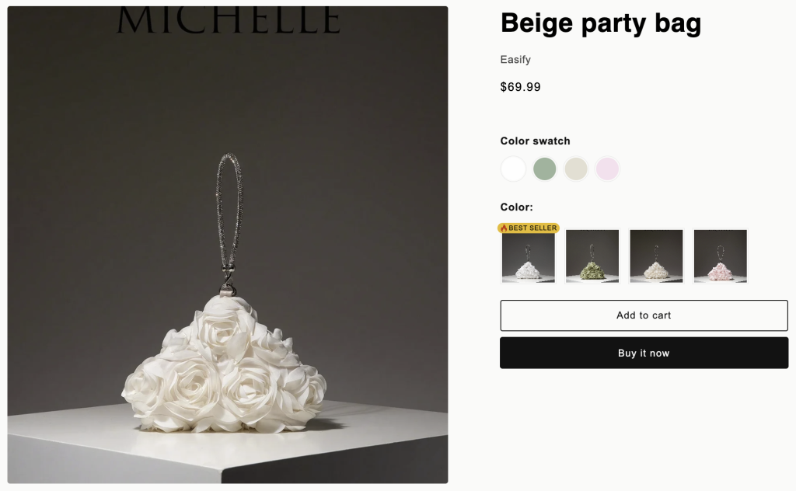Click the Beige party bag title
This screenshot has height=491, width=796.
(x=601, y=24)
